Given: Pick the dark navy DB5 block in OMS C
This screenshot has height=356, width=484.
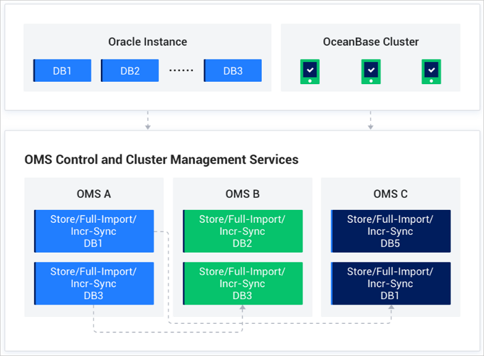Looking at the screenshot, I should [x=391, y=231].
